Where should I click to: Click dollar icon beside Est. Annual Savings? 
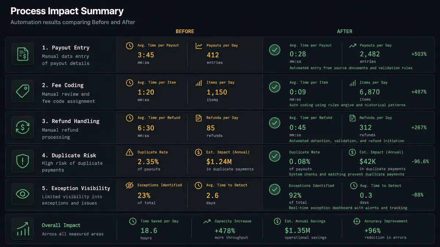278,221
